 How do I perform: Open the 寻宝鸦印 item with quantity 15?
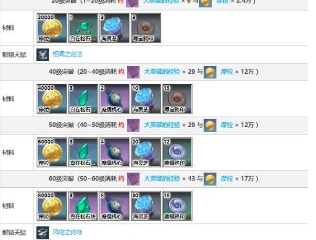pos(177,99)
